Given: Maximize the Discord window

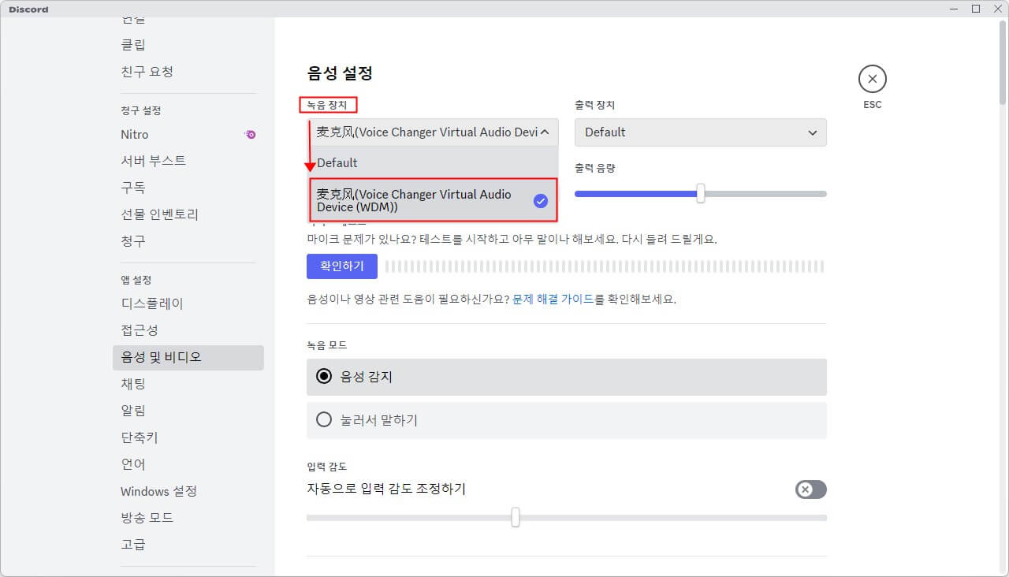Looking at the screenshot, I should tap(975, 9).
